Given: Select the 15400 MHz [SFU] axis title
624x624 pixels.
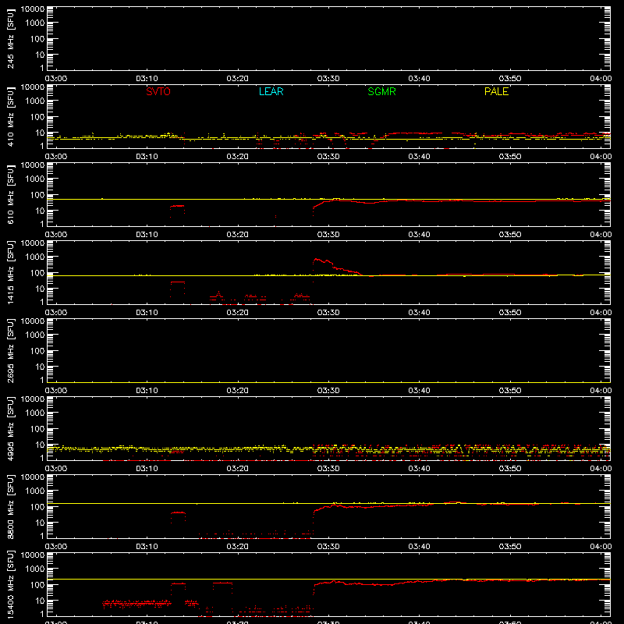Looking at the screenshot, I should coord(10,584).
